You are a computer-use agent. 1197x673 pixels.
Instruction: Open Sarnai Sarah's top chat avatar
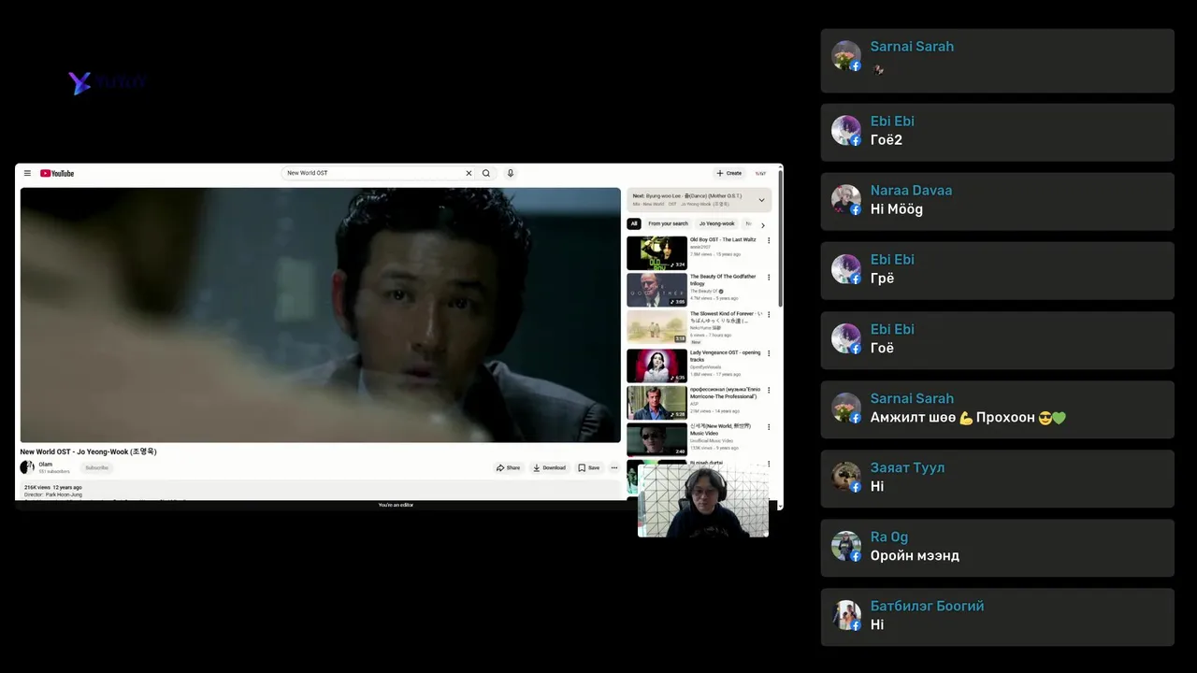point(846,56)
